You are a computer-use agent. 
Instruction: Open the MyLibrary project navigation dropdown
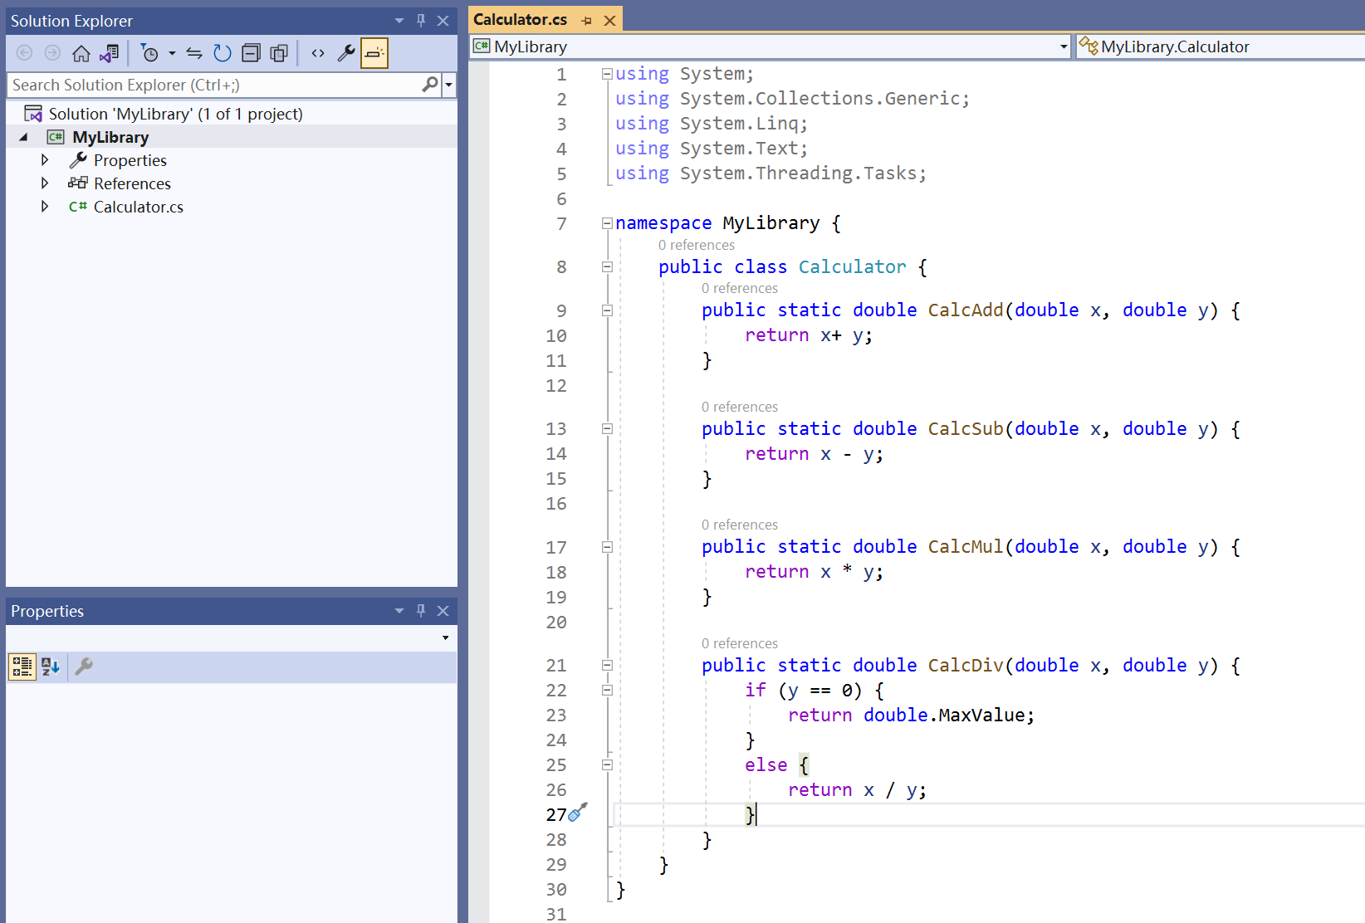click(x=1064, y=46)
